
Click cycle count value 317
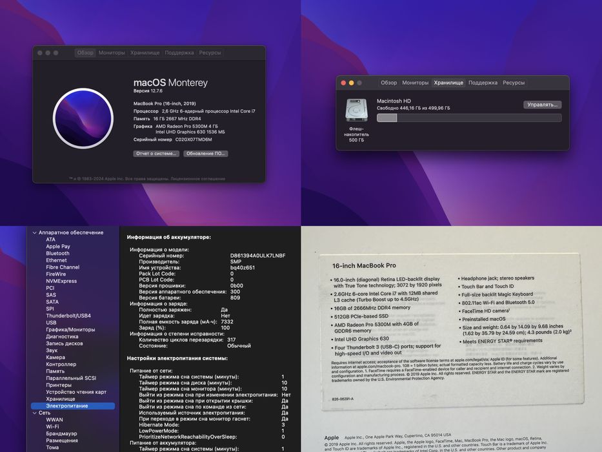(x=231, y=340)
